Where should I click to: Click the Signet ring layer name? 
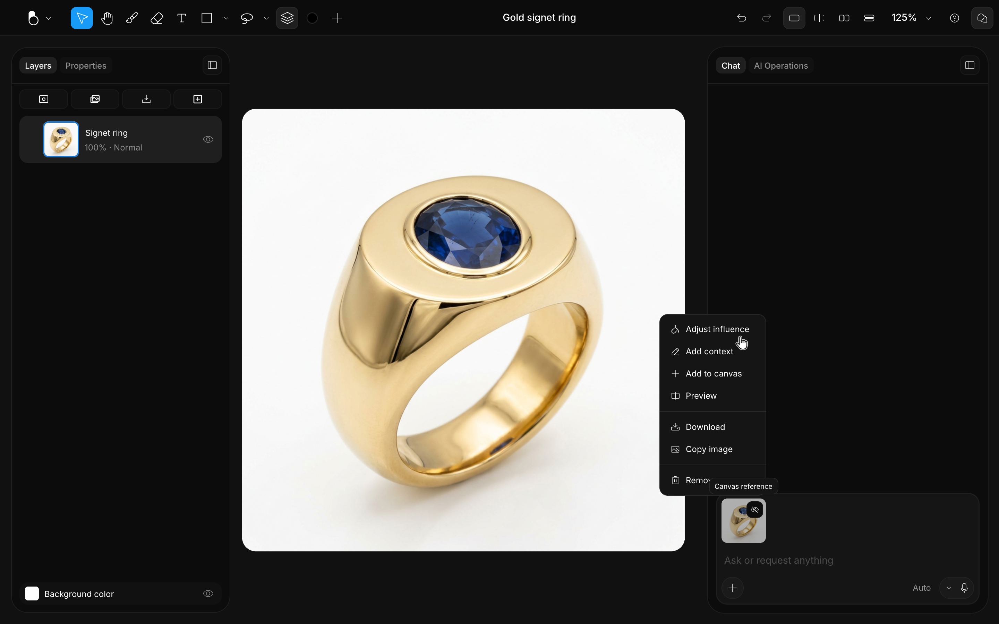point(106,133)
